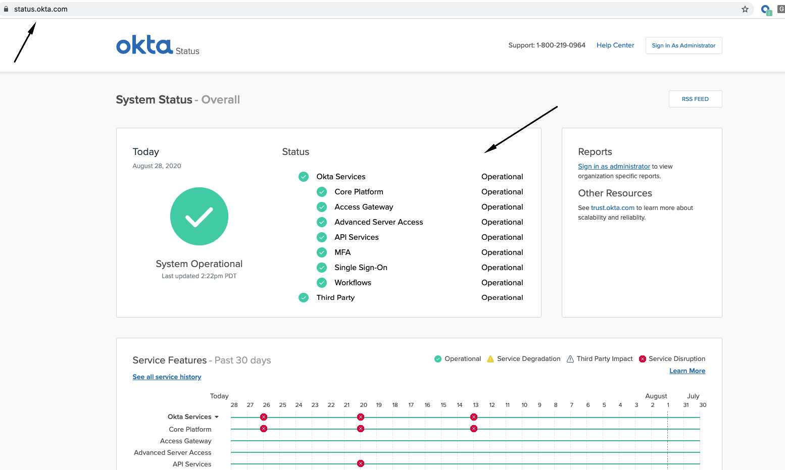Click the check icon next to MFA
Image resolution: width=785 pixels, height=470 pixels.
322,252
